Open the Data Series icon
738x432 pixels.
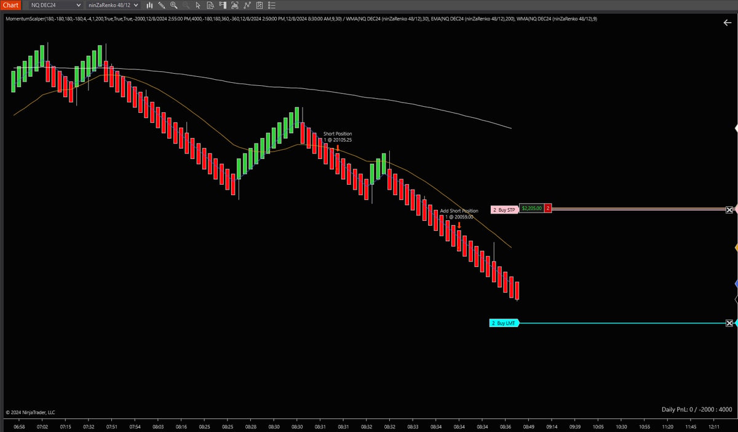234,5
